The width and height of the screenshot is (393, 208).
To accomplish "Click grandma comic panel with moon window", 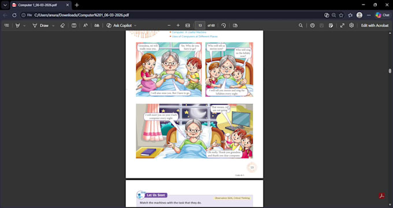I will point(194,131).
